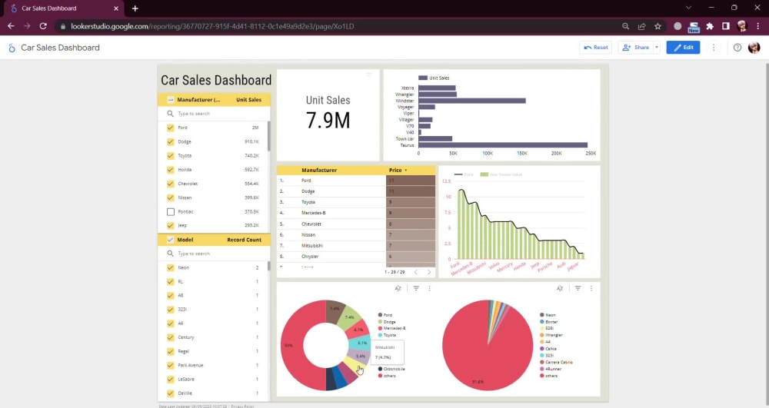Uncheck the Honda manufacturer checkbox
This screenshot has width=769, height=408.
[x=170, y=170]
